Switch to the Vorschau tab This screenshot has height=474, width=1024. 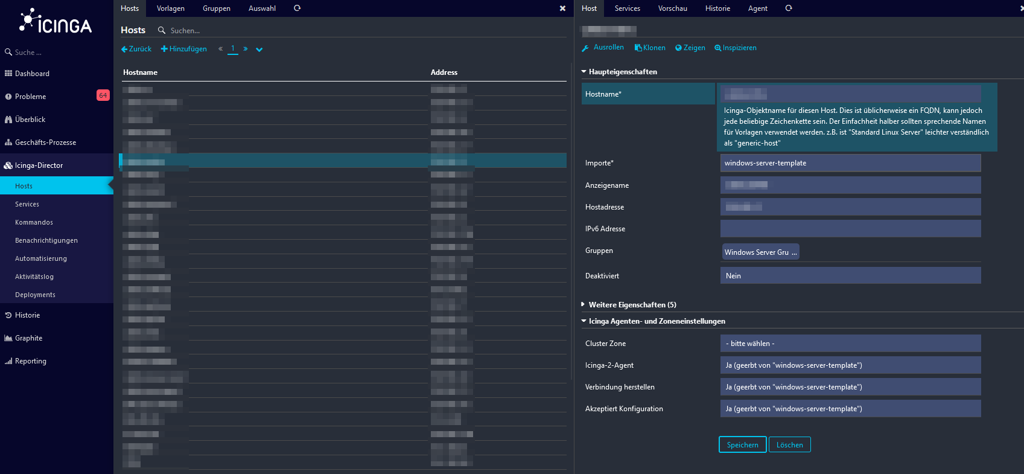pyautogui.click(x=673, y=8)
